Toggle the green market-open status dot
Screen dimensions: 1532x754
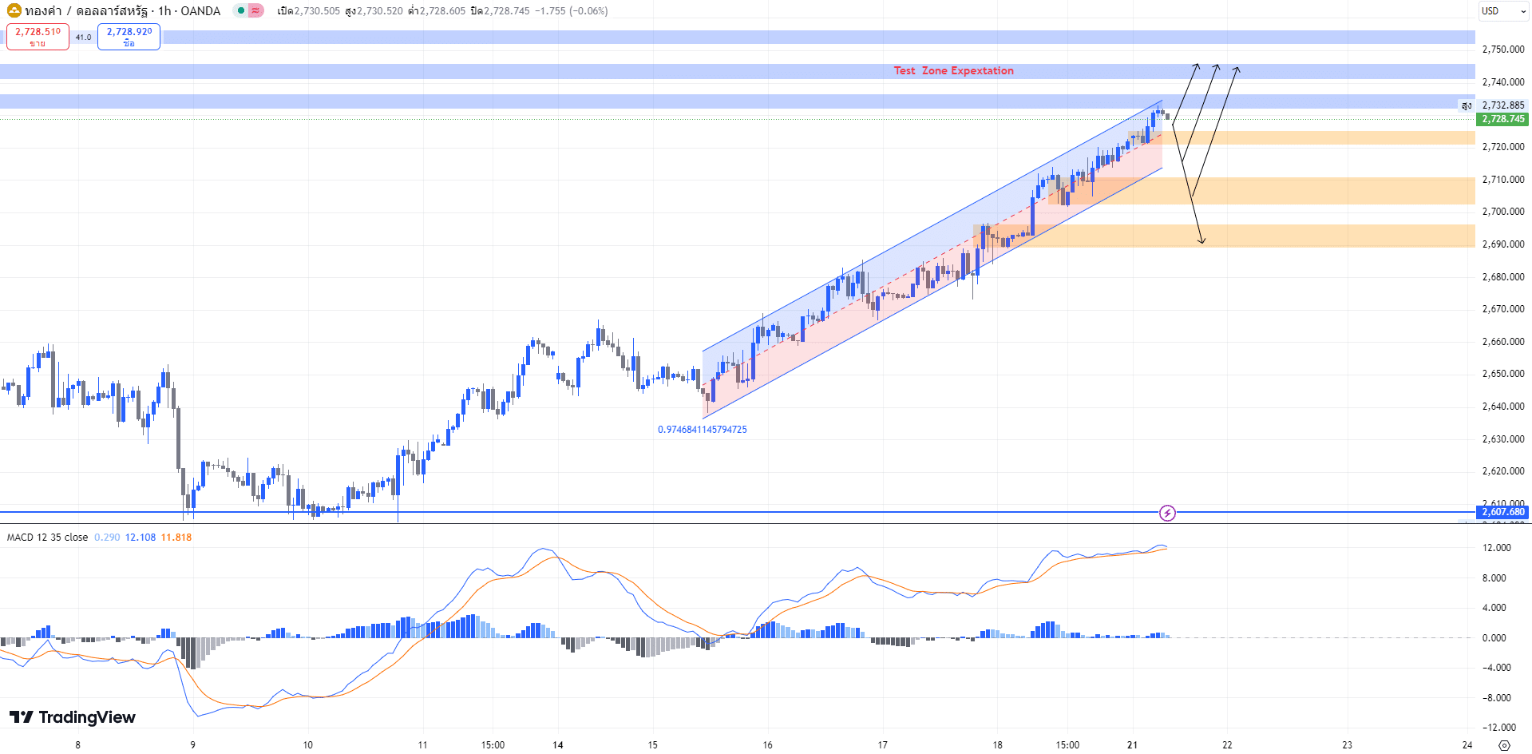240,10
